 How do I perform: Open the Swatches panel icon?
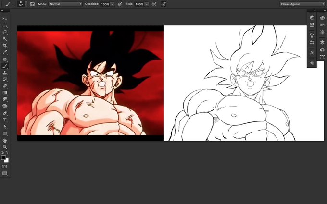coord(322,25)
